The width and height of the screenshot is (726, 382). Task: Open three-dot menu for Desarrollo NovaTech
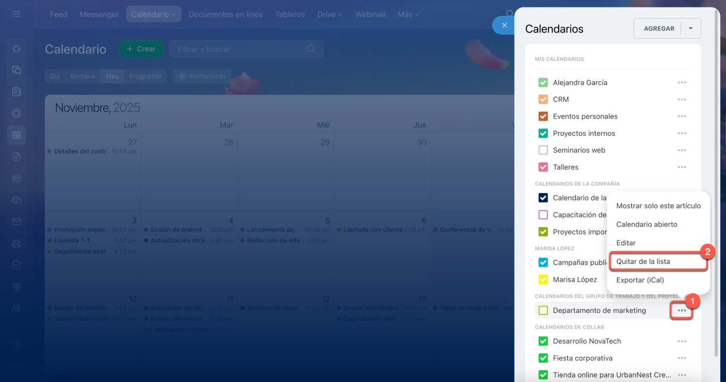coord(681,341)
